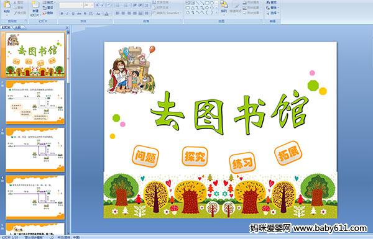Select the oval shape in the shapes gallery

click(211, 2)
